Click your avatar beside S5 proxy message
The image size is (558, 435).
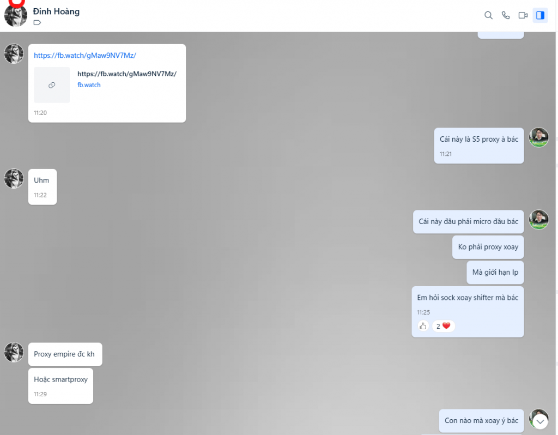tap(538, 137)
